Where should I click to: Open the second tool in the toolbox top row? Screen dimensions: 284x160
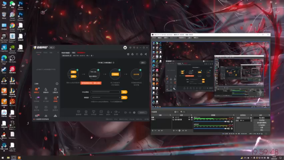46,90
